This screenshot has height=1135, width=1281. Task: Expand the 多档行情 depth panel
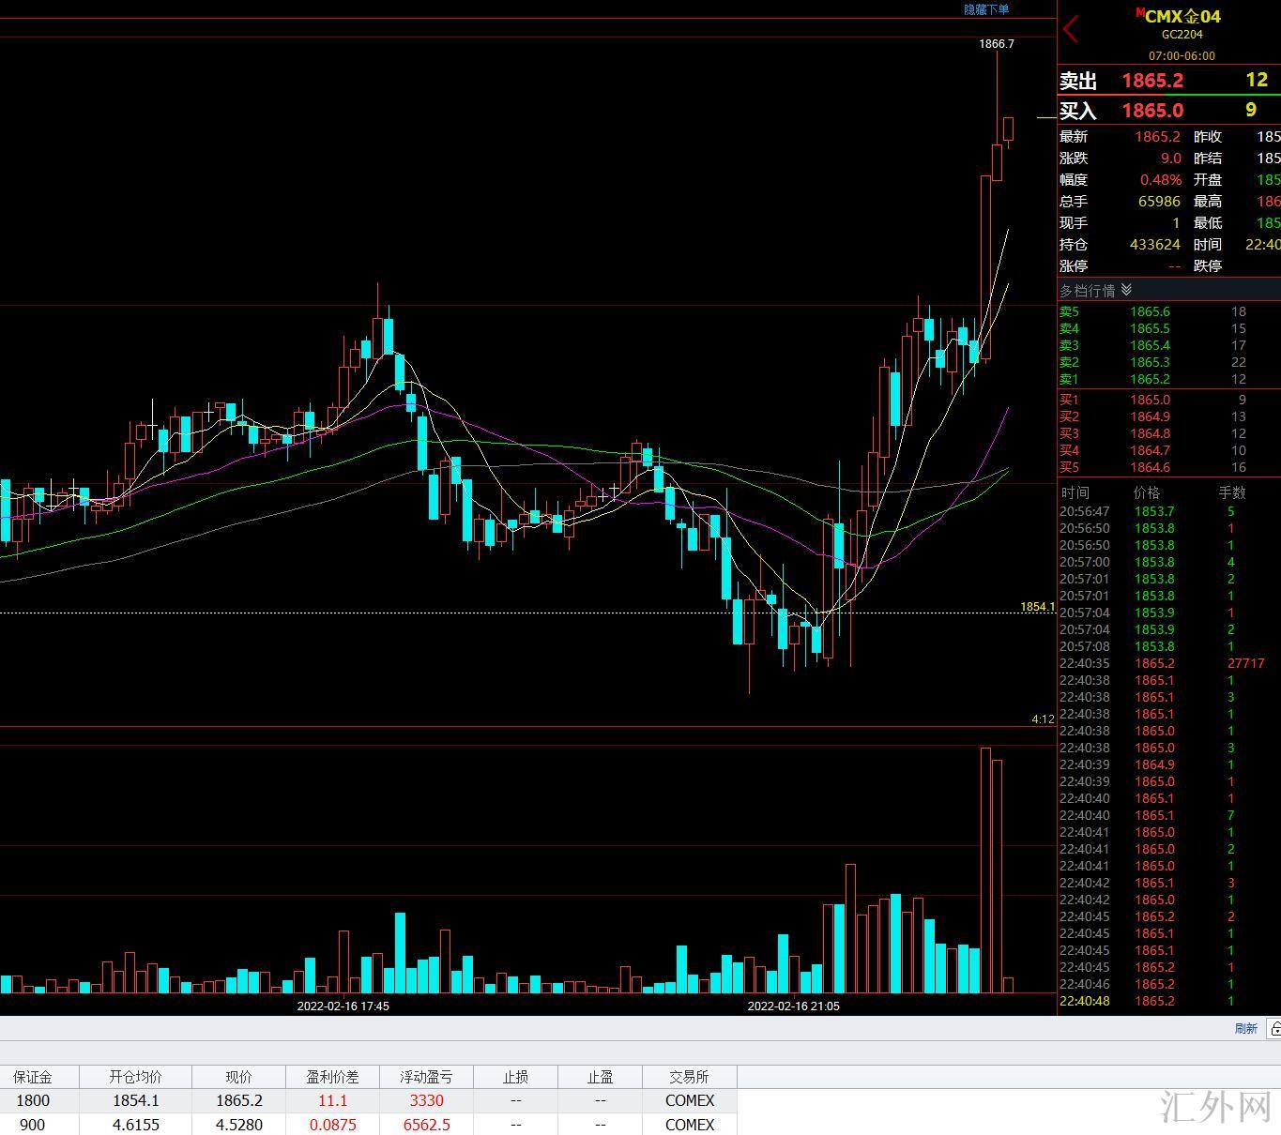pos(1126,291)
